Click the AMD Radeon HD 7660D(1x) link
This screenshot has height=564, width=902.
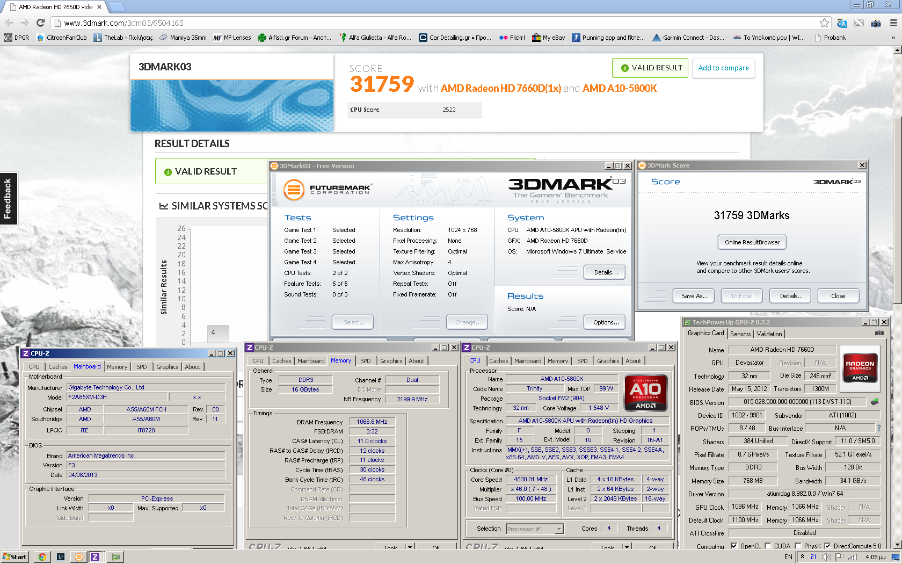[x=501, y=88]
